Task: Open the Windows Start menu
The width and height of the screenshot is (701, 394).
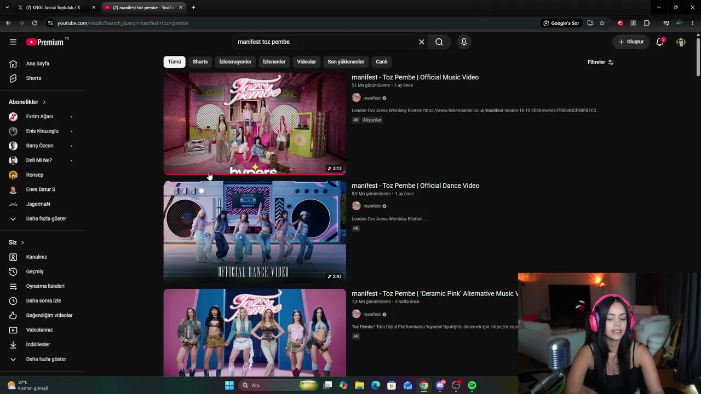Action: click(x=229, y=385)
